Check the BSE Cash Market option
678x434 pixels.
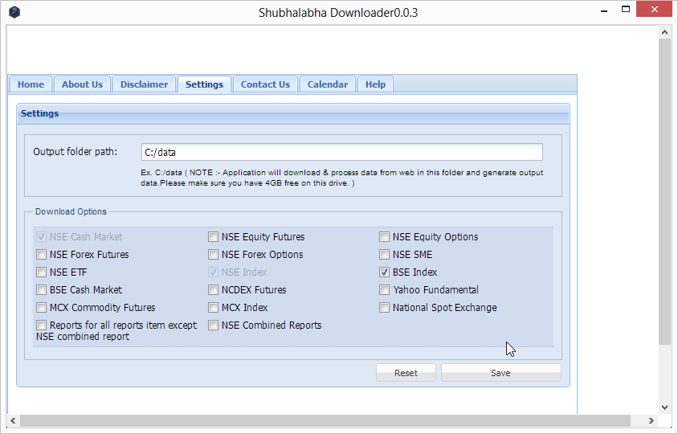[x=42, y=290]
